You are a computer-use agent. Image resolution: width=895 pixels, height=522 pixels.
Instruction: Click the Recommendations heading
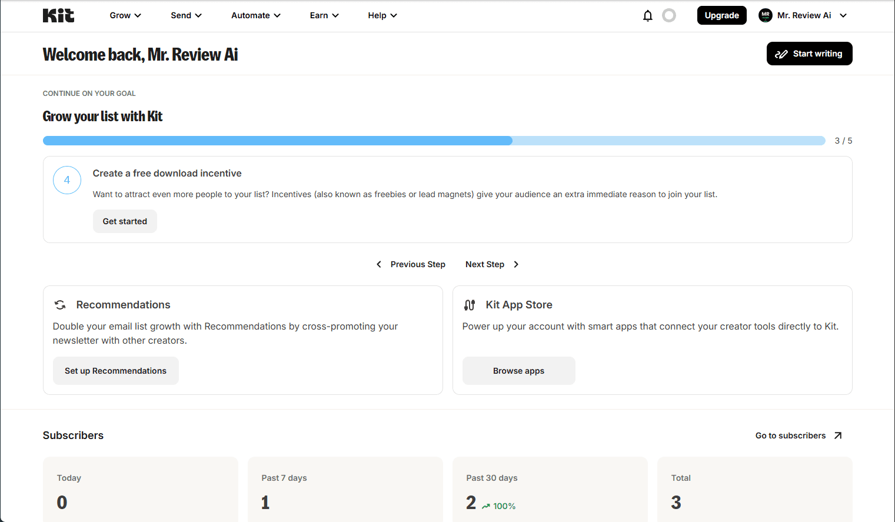(x=124, y=305)
